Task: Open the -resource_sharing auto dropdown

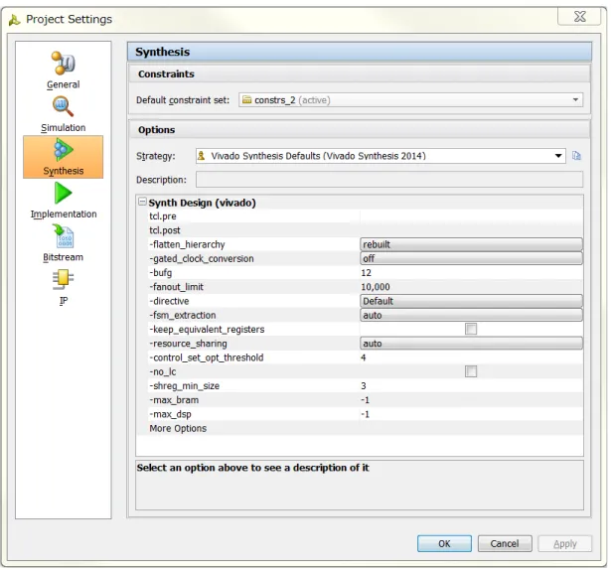Action: click(471, 344)
